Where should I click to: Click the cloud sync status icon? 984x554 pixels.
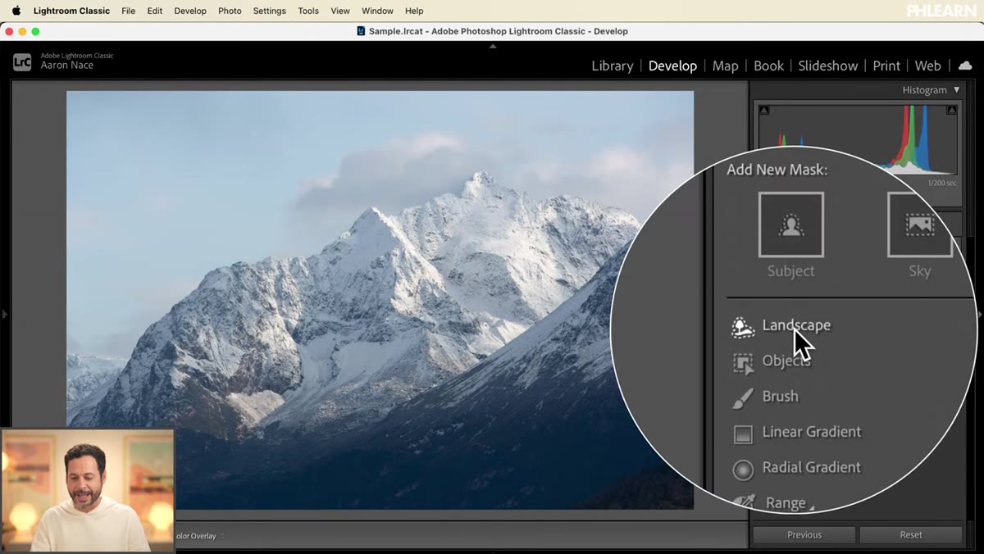(964, 66)
